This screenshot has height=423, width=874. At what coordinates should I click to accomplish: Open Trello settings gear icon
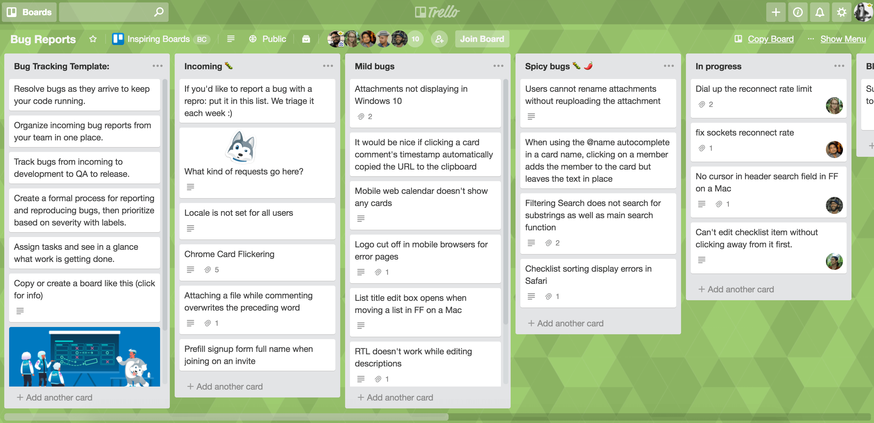(842, 11)
